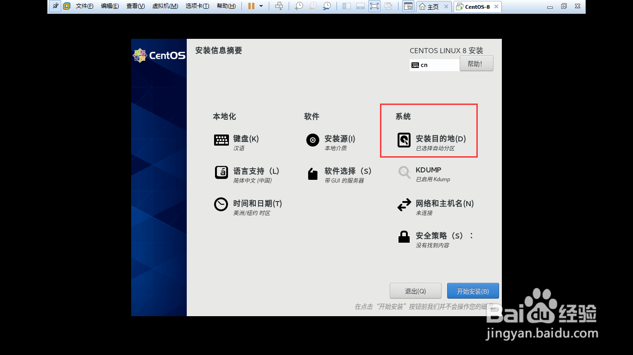
Task: Take a snapshot with the clock-plus icon
Action: pyautogui.click(x=299, y=6)
